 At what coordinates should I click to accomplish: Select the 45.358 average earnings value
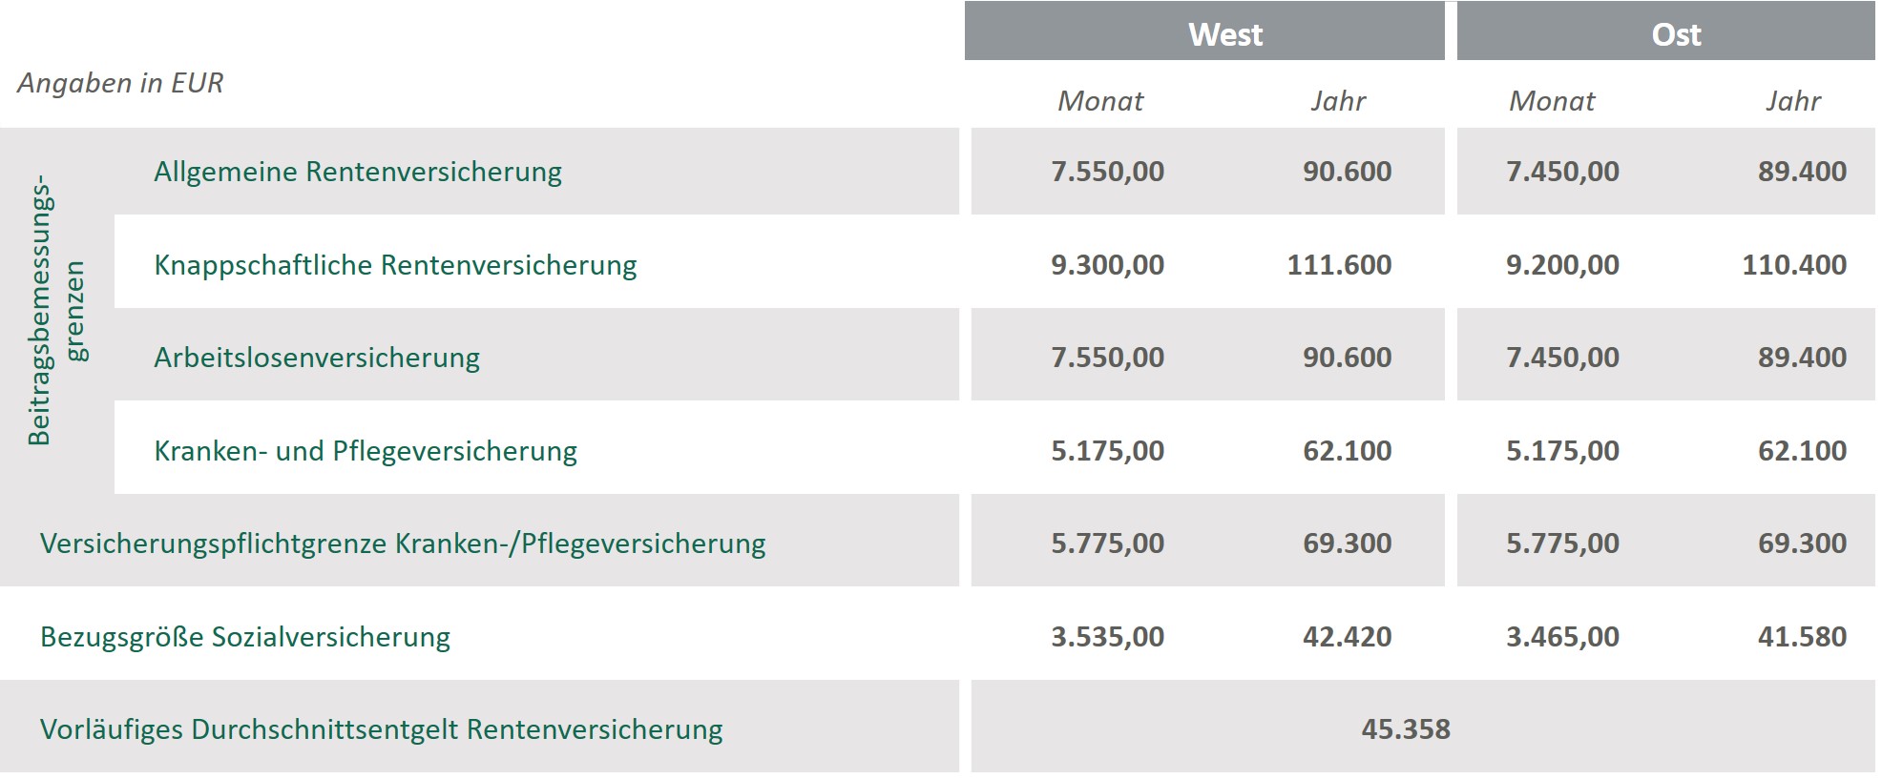coord(1405,729)
